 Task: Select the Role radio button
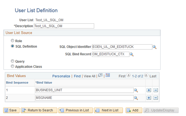point(12,41)
